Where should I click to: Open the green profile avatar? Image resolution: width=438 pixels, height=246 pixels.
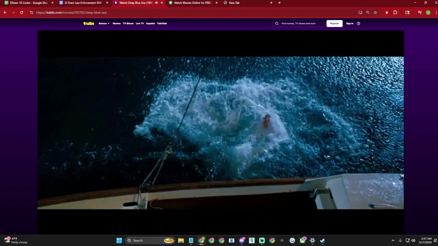(x=428, y=12)
